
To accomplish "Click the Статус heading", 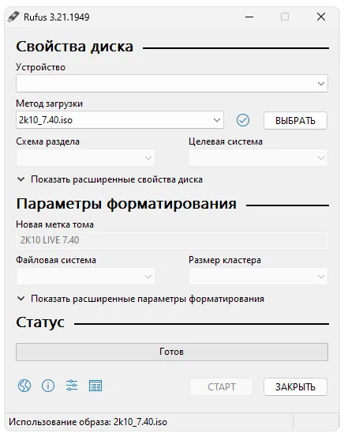I will pyautogui.click(x=40, y=322).
